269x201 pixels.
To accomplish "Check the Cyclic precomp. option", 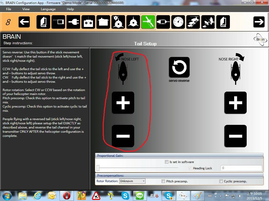I will pyautogui.click(x=221, y=181).
